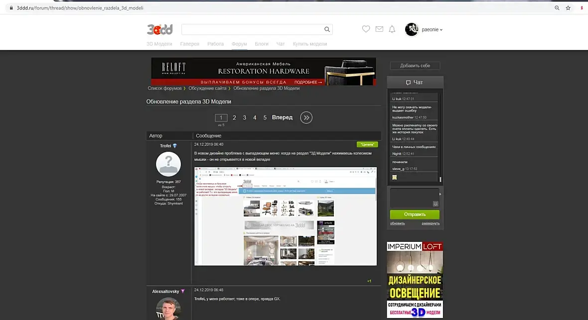This screenshot has width=588, height=320.
Task: Open the paeonie account dropdown
Action: 432,29
